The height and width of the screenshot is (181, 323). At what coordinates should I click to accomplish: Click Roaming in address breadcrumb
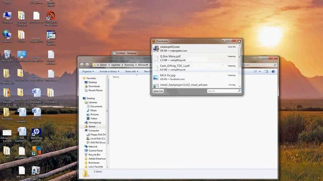(129, 65)
